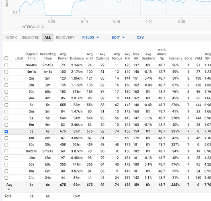The height and width of the screenshot is (201, 211).
Task: Click the 0:20 time axis marker
Action: coord(149,22)
